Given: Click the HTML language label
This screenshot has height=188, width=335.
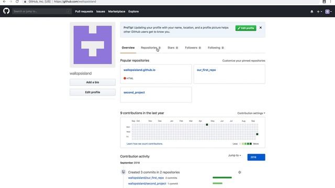Looking at the screenshot, I should point(130,78).
